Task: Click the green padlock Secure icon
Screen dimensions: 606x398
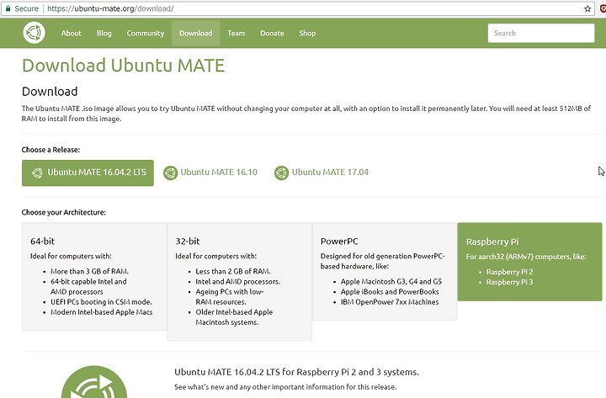Action: [x=8, y=8]
